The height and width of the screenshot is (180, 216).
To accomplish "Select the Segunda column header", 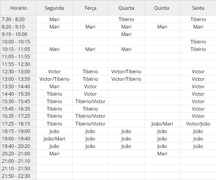I will [x=54, y=8].
